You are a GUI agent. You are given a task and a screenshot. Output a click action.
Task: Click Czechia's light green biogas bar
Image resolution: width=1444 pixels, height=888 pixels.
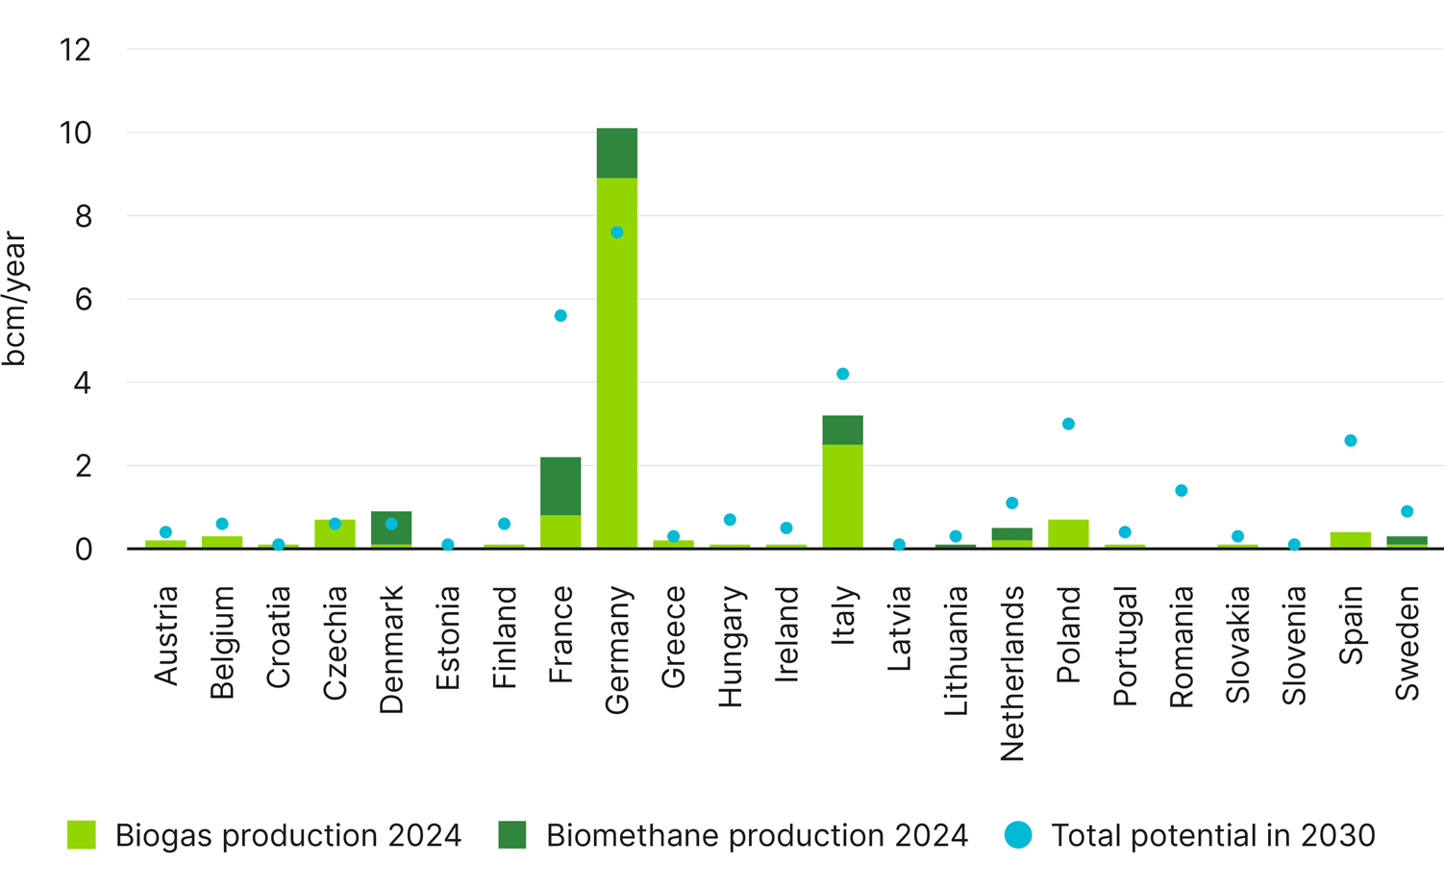point(335,534)
